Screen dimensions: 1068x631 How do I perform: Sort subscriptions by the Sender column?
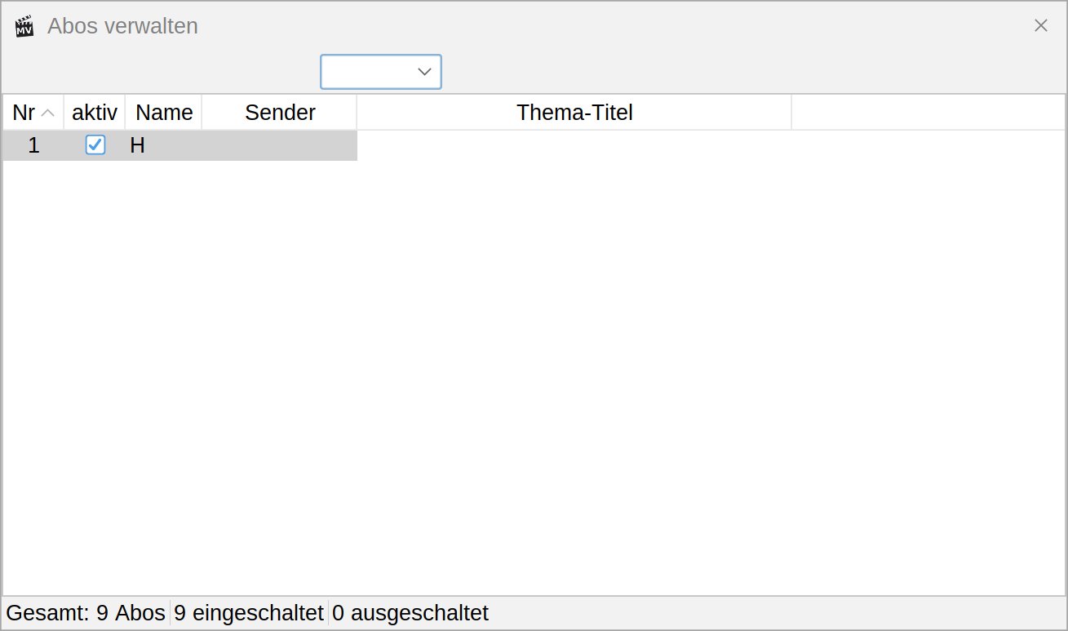click(x=280, y=113)
